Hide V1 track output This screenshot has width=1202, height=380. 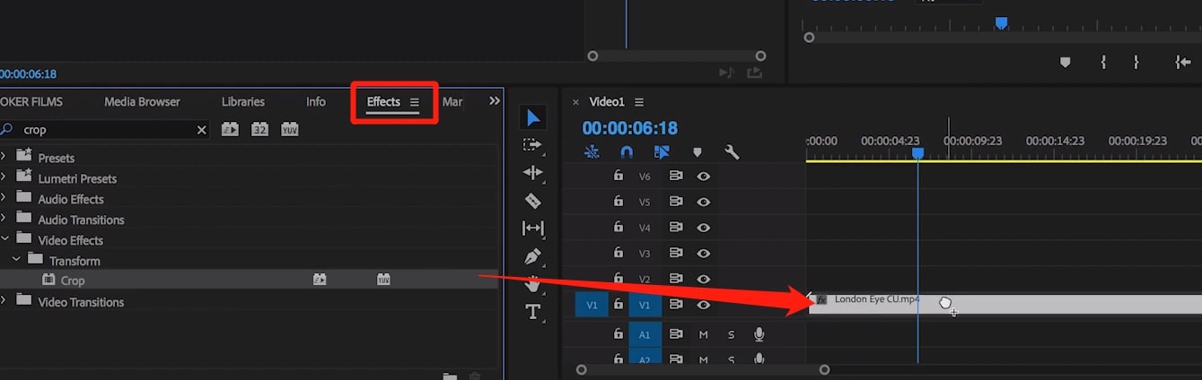click(x=704, y=305)
